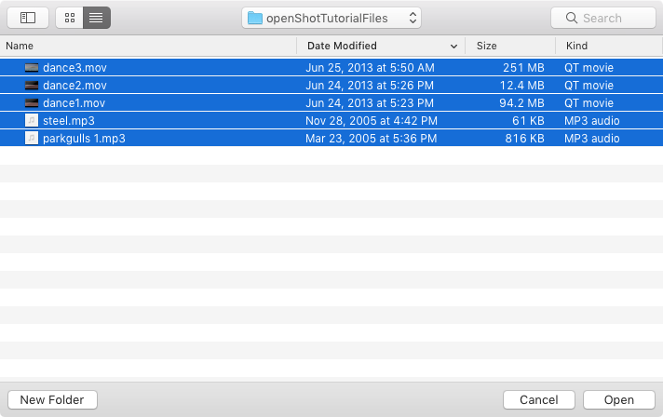Click the date Jun 25, 2013 at 5:50 AM
The height and width of the screenshot is (417, 663).
[x=370, y=68]
